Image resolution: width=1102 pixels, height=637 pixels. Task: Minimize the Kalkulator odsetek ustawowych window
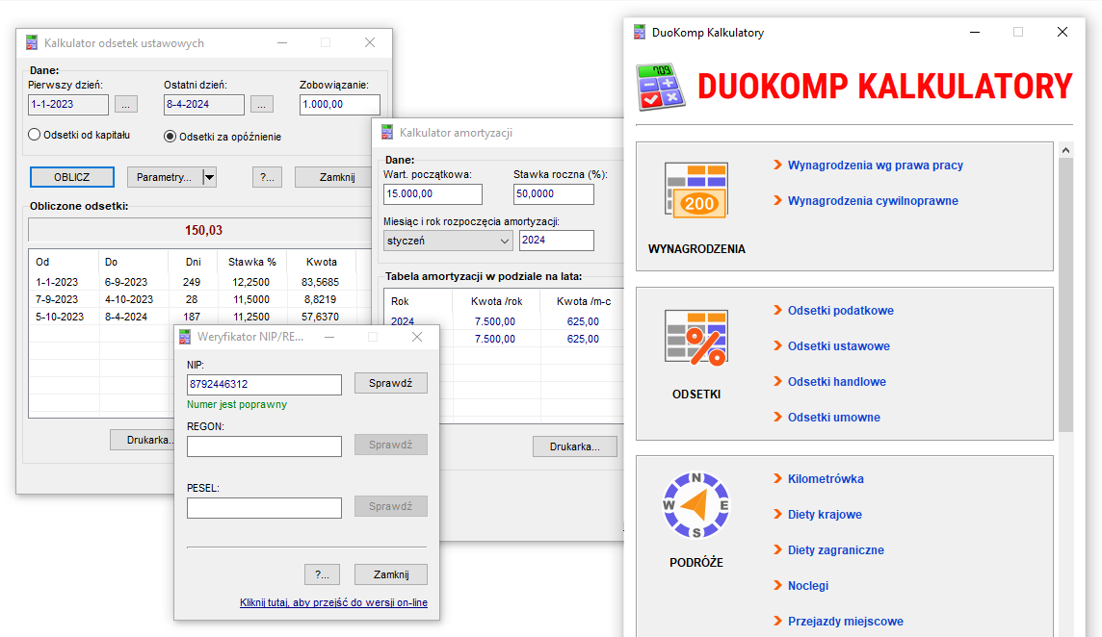[x=282, y=43]
